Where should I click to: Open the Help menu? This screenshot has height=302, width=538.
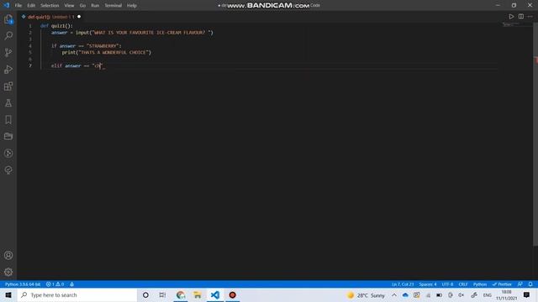click(x=132, y=6)
